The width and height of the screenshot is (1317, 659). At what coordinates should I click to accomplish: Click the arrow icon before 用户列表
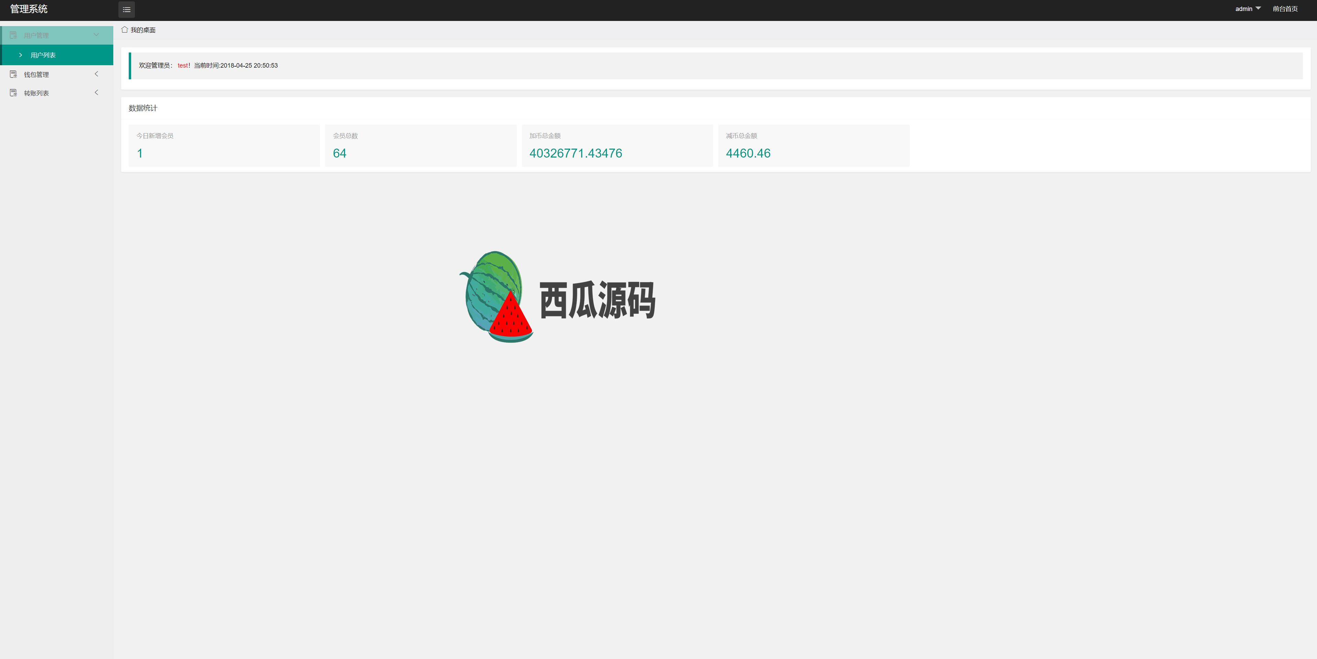21,55
